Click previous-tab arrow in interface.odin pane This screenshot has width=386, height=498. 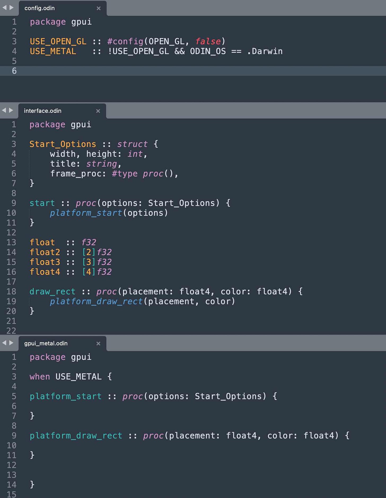(x=4, y=110)
